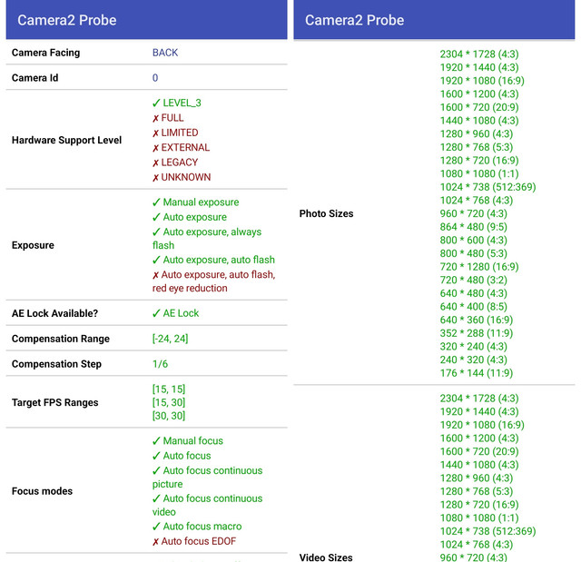Click the red X beside Auto focus EDOF
The height and width of the screenshot is (562, 581).
click(155, 542)
